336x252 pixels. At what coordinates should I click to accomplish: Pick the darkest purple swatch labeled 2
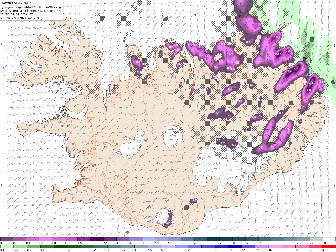(x=97, y=239)
